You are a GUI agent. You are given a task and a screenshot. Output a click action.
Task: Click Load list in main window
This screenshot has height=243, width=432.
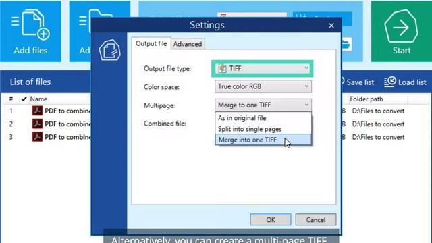(405, 82)
